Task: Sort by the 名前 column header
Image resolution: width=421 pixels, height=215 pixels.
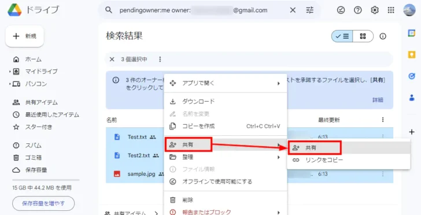Action: click(x=112, y=120)
